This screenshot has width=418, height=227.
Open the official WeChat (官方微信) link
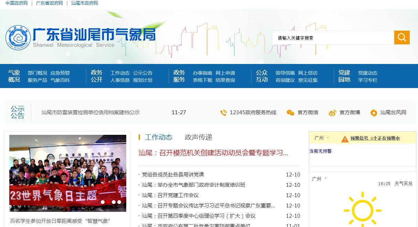303,112
